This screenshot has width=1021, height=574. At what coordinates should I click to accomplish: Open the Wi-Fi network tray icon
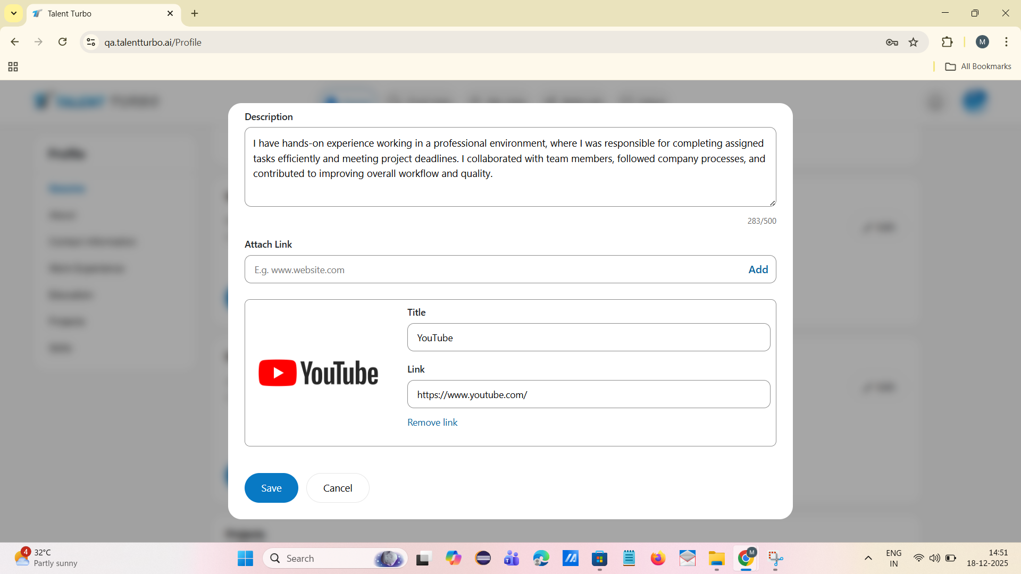point(919,558)
